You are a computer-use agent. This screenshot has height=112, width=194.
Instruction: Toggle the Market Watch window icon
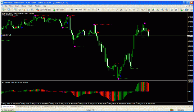point(15,10)
